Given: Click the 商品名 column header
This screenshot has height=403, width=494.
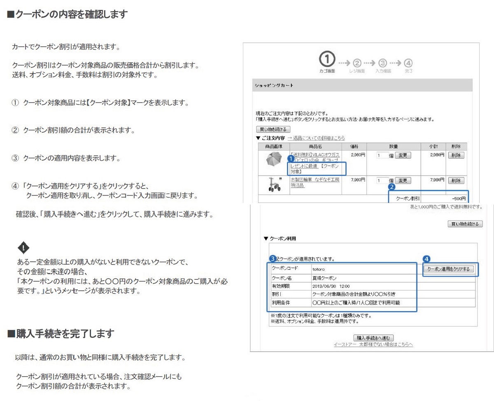Looking at the screenshot, I should pyautogui.click(x=316, y=146).
